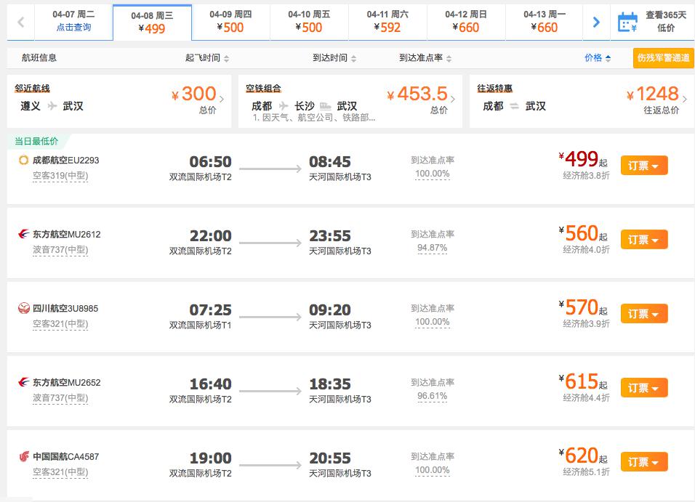Screen dimensions: 695x502
Task: Open the 遵义 to 武汉 ¥300 nearby route
Action: 119,102
